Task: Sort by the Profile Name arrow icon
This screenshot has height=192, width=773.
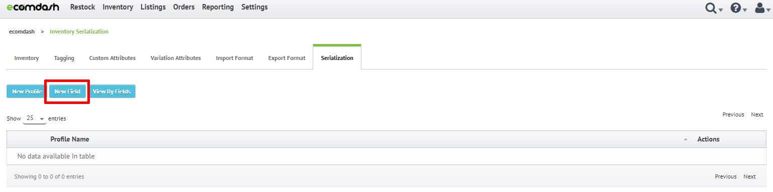Action: pos(686,139)
